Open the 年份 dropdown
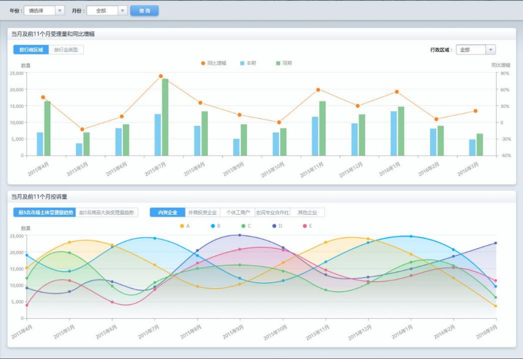The width and height of the screenshot is (523, 359). pyautogui.click(x=44, y=11)
